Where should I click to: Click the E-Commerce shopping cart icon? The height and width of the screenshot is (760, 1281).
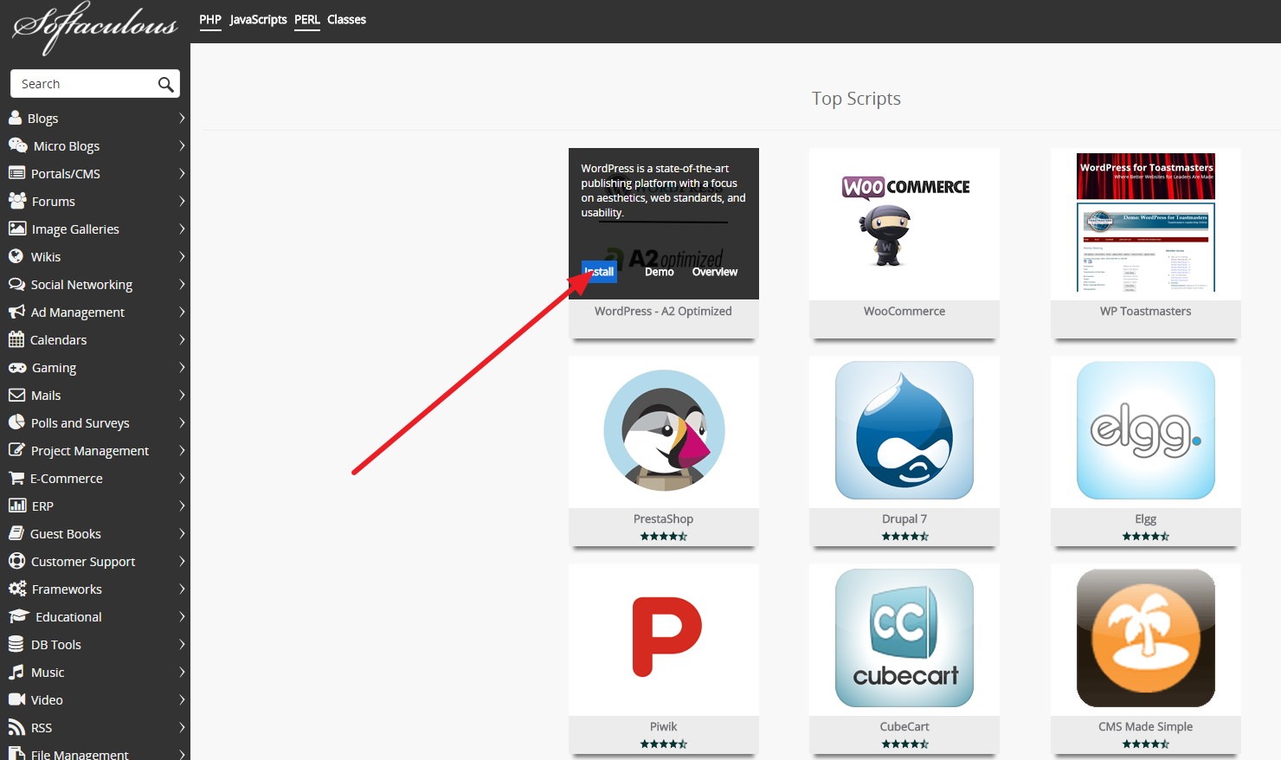point(16,478)
